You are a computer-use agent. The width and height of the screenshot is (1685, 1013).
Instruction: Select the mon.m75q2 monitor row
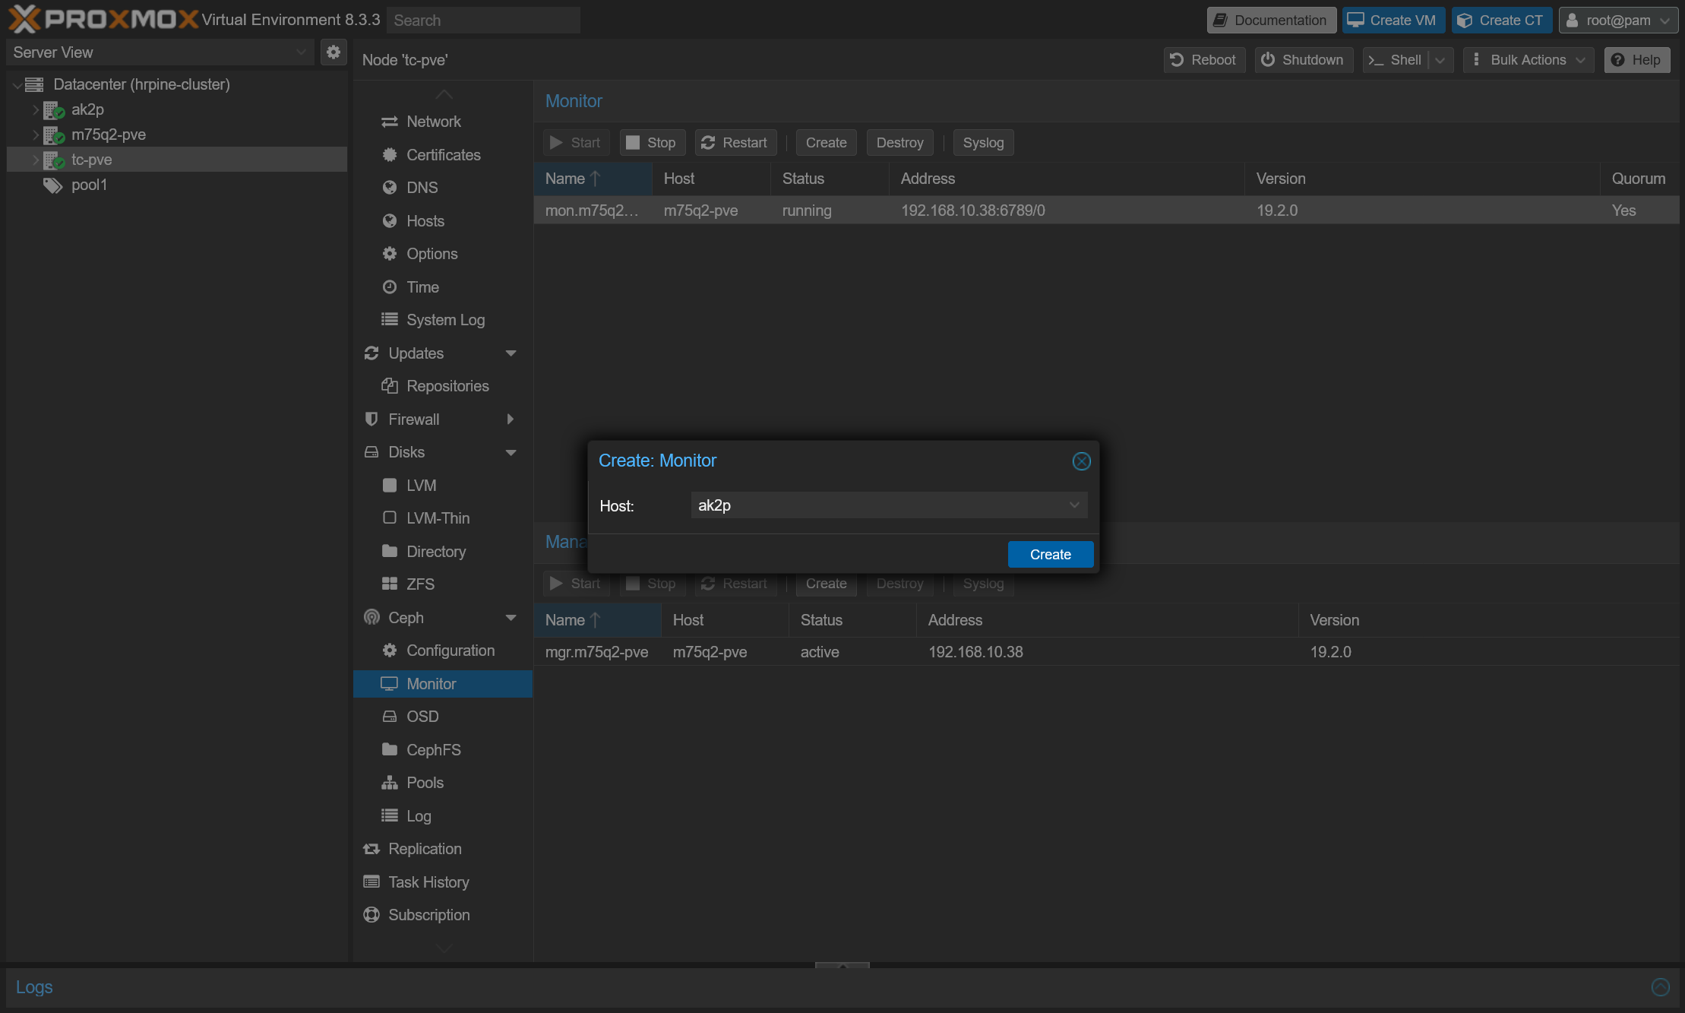1106,211
